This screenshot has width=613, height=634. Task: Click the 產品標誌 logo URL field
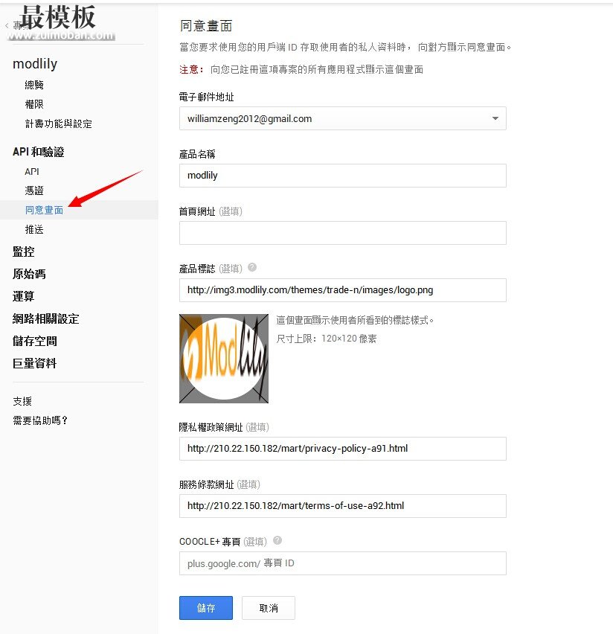pyautogui.click(x=343, y=290)
